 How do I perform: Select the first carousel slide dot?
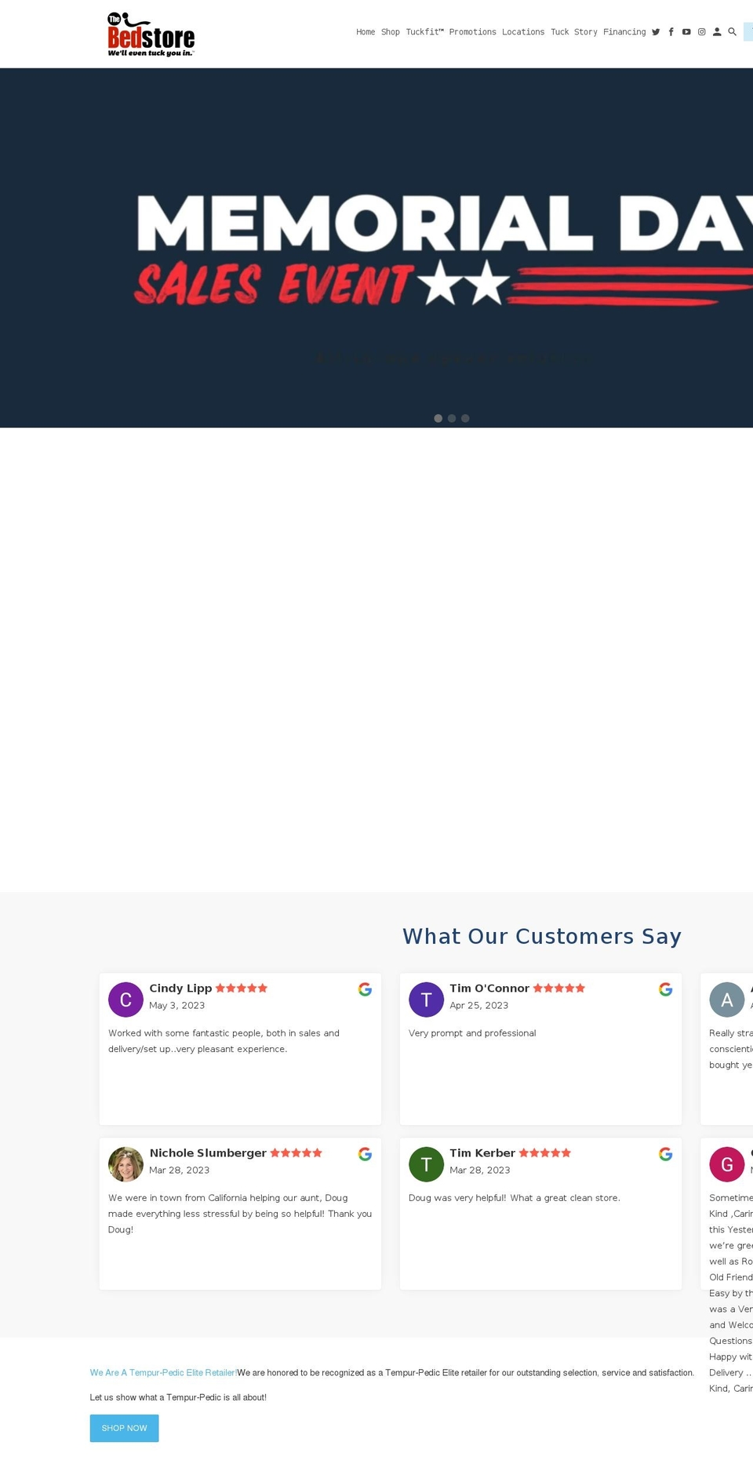[x=438, y=418]
